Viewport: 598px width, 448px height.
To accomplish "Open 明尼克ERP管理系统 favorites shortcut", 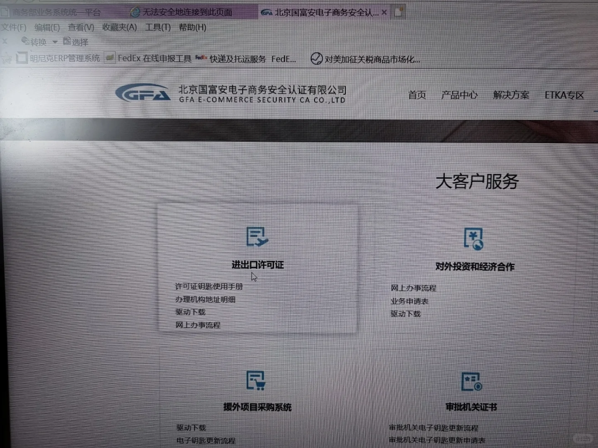I will [64, 58].
